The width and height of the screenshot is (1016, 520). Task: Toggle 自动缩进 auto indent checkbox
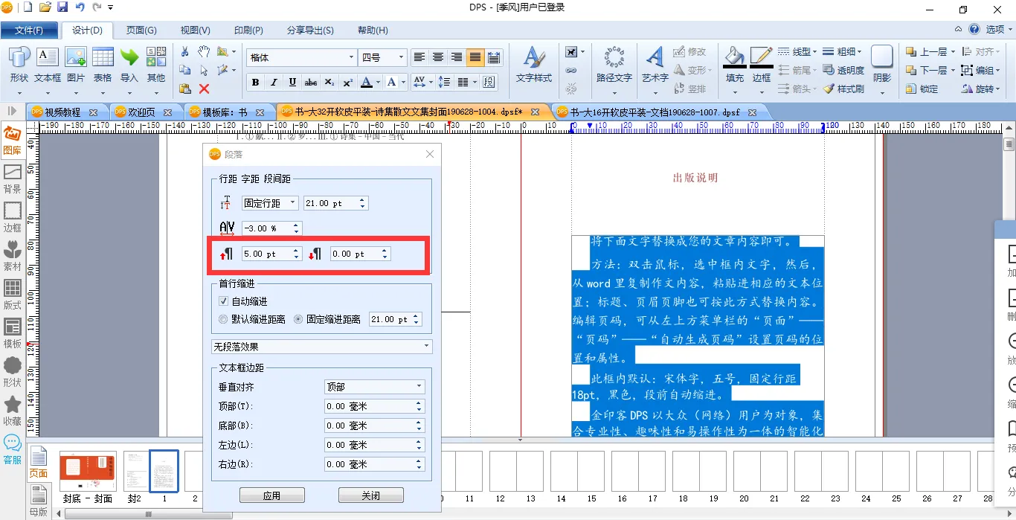click(x=223, y=301)
